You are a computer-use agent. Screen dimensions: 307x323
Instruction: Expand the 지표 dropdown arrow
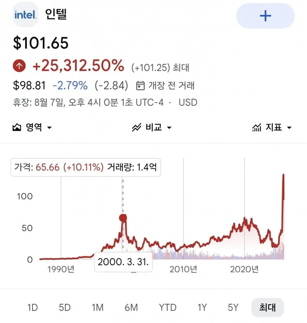(289, 128)
